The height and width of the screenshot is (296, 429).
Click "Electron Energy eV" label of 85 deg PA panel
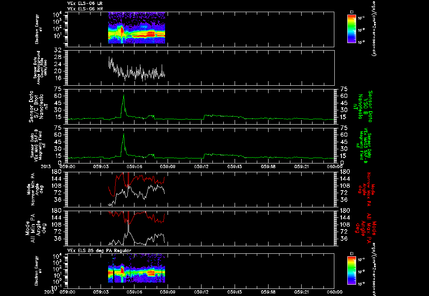tap(39, 271)
